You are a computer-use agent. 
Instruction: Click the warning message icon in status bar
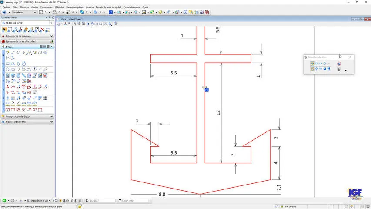click(x=80, y=207)
